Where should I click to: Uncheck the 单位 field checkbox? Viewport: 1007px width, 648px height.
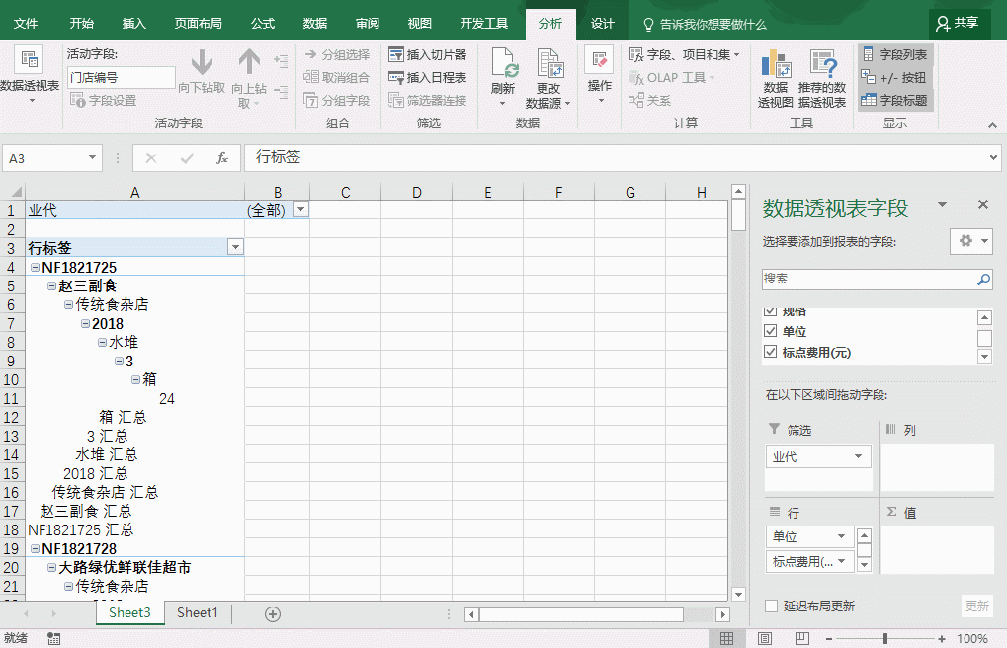[771, 331]
